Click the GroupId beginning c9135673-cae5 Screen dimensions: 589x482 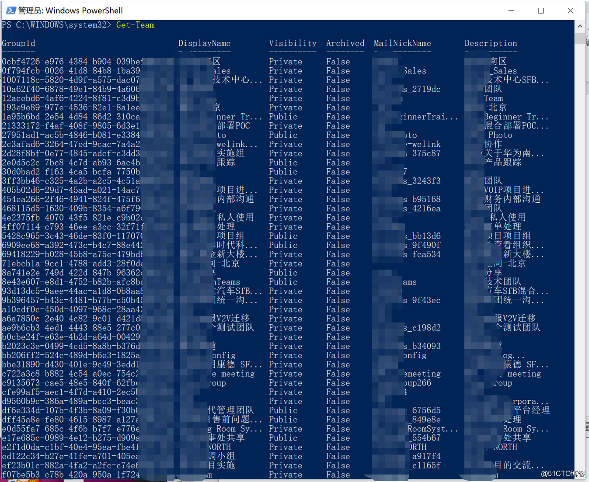click(70, 383)
